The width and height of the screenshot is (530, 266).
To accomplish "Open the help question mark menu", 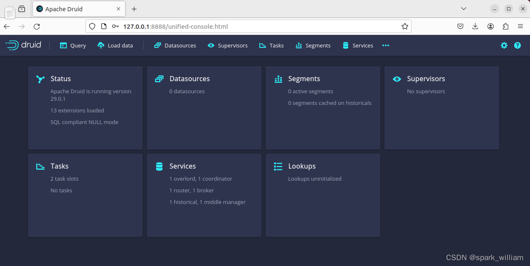I will (x=517, y=45).
